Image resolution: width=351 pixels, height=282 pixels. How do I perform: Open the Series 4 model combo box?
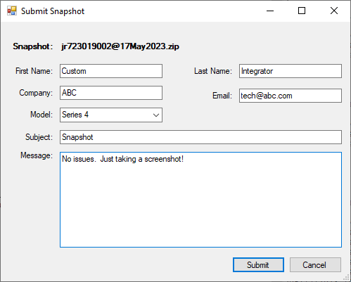(x=111, y=115)
